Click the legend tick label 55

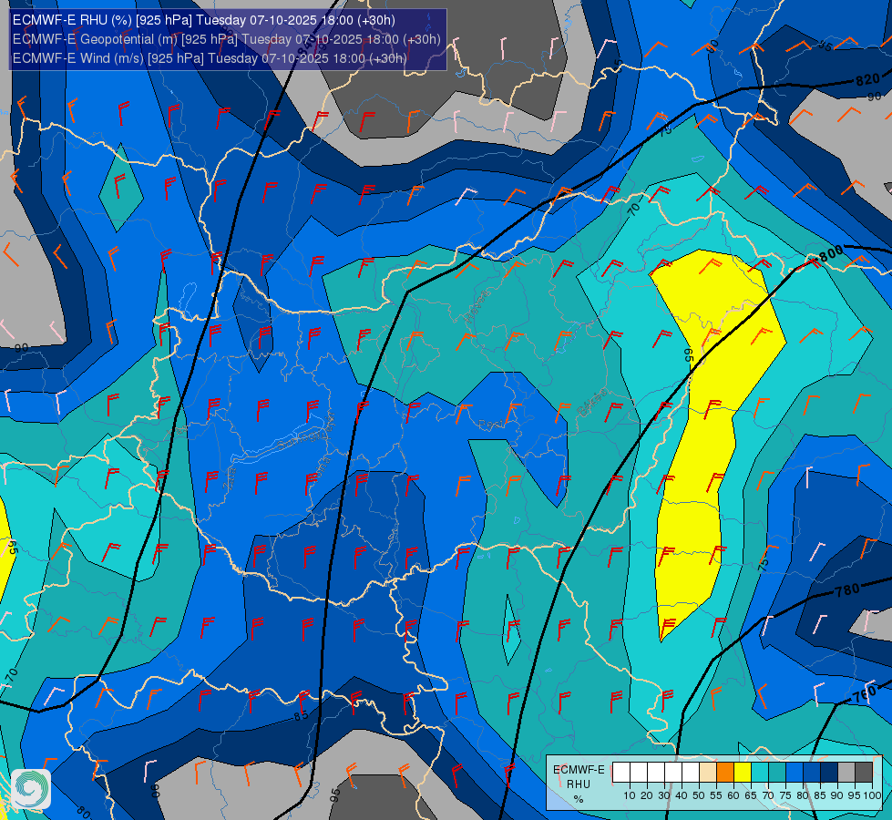(x=716, y=795)
